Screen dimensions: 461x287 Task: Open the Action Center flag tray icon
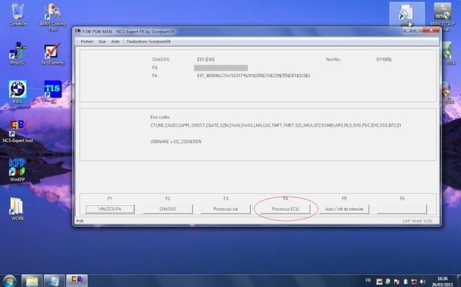point(396,281)
